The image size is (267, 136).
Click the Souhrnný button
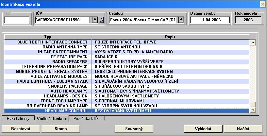click(x=134, y=129)
